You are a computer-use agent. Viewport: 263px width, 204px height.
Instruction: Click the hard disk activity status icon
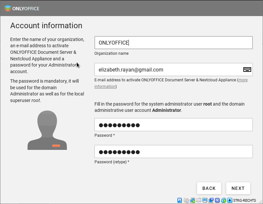tap(180, 200)
